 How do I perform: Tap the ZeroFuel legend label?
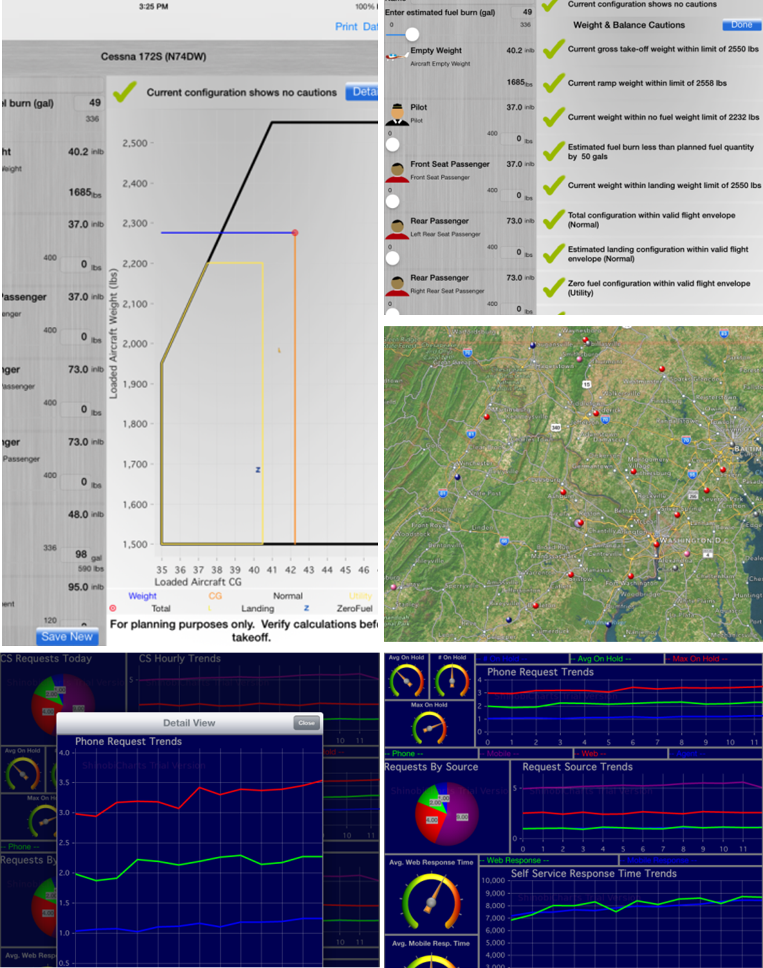tap(354, 608)
